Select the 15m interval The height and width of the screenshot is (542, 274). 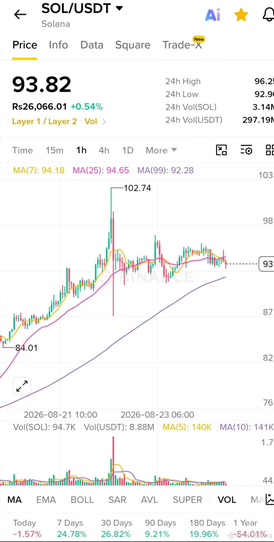pyautogui.click(x=55, y=150)
